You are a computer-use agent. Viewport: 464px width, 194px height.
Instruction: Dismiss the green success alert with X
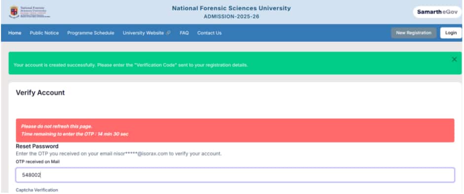454,60
